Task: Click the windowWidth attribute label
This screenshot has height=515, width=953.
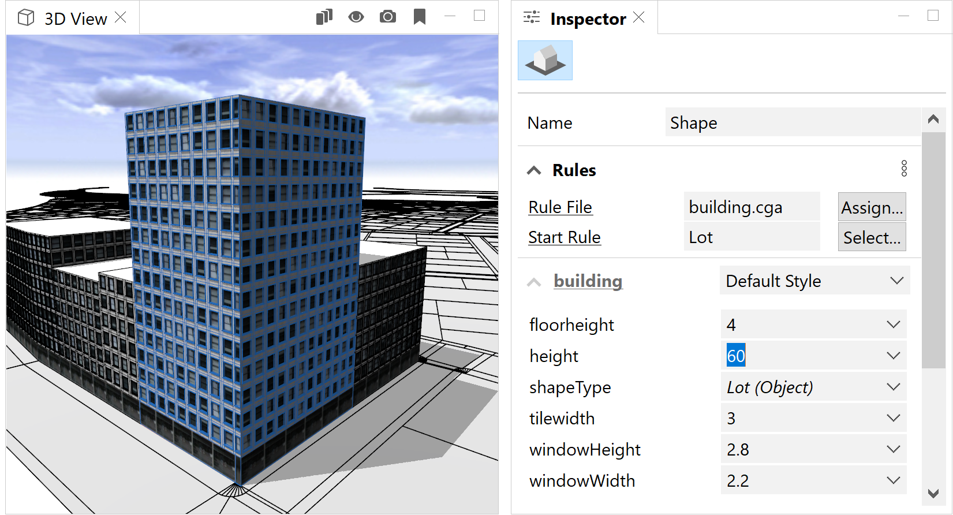Action: pos(582,480)
